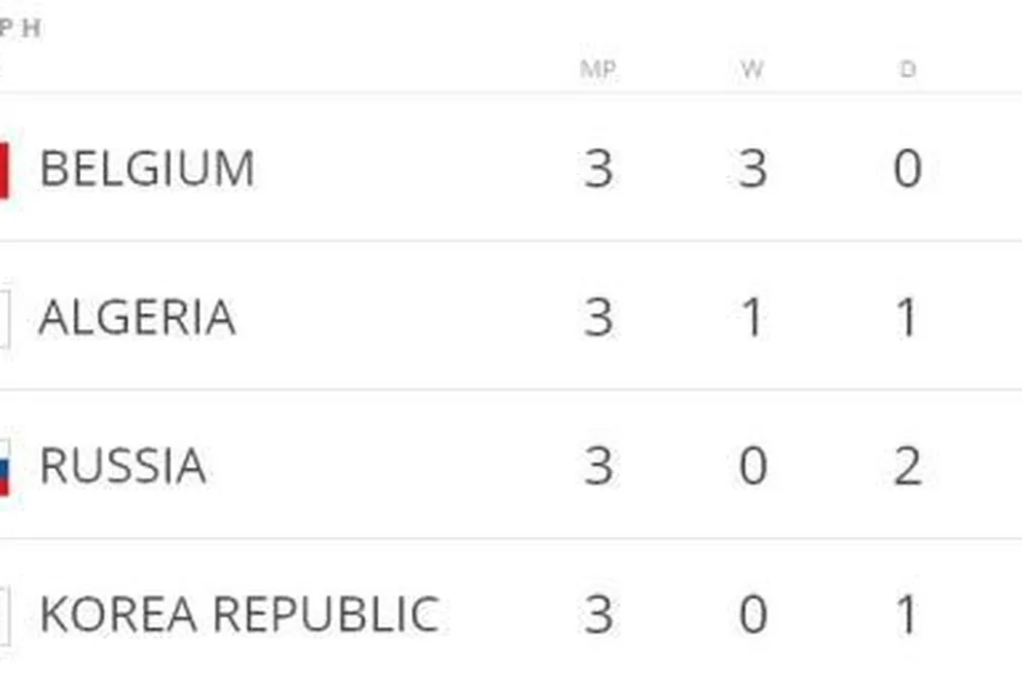Click Russia's draws value
This screenshot has height=681, width=1022.
[x=907, y=467]
